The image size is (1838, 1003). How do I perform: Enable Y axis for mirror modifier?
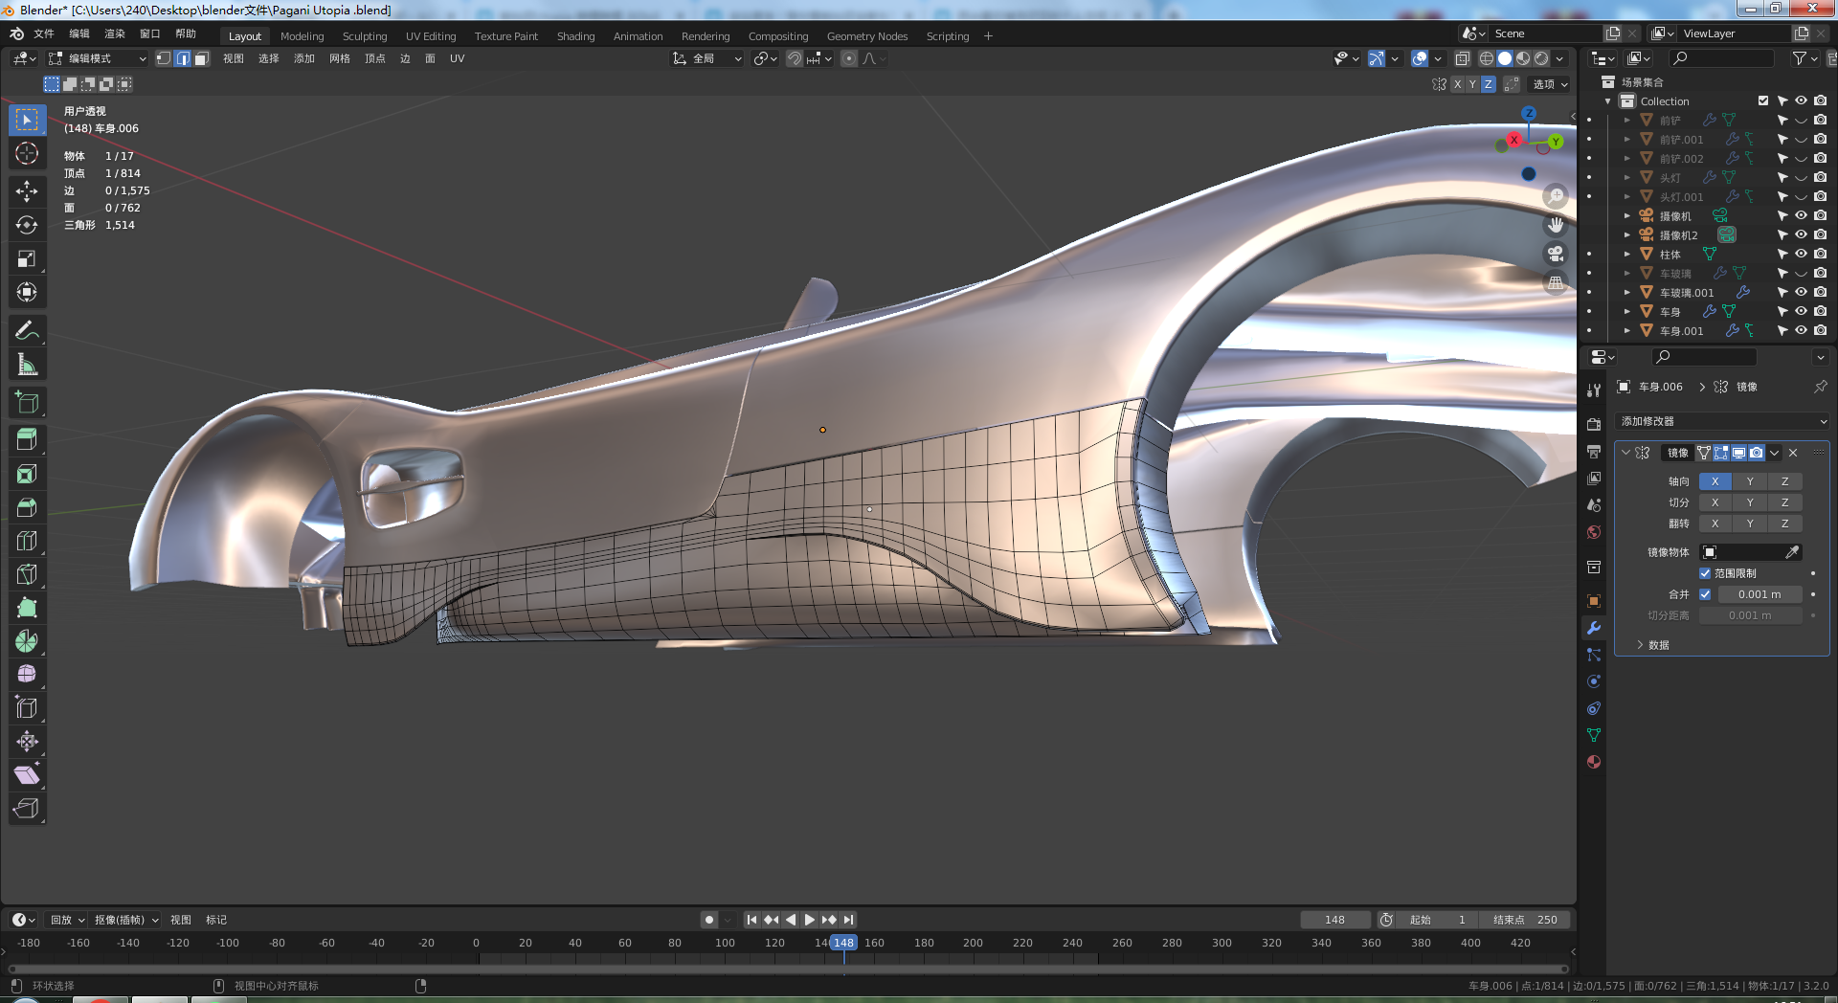click(1750, 481)
